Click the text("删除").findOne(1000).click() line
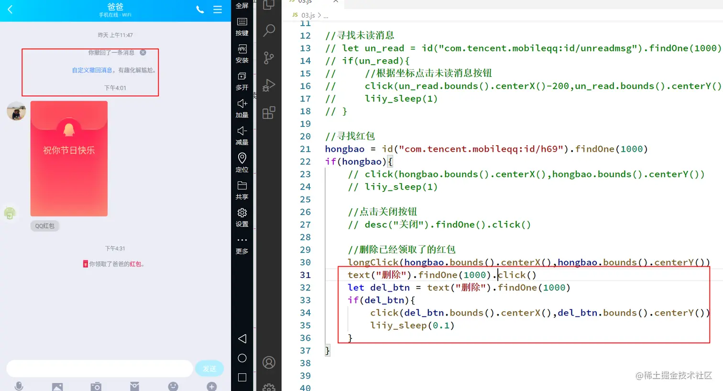This screenshot has height=391, width=723. (x=442, y=275)
